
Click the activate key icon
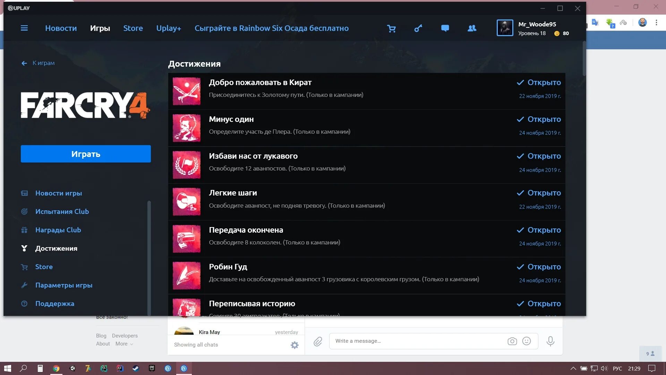click(418, 28)
